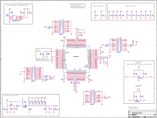Click the black test point in boost converter
Screen dimensions: 157x118
[29, 109]
